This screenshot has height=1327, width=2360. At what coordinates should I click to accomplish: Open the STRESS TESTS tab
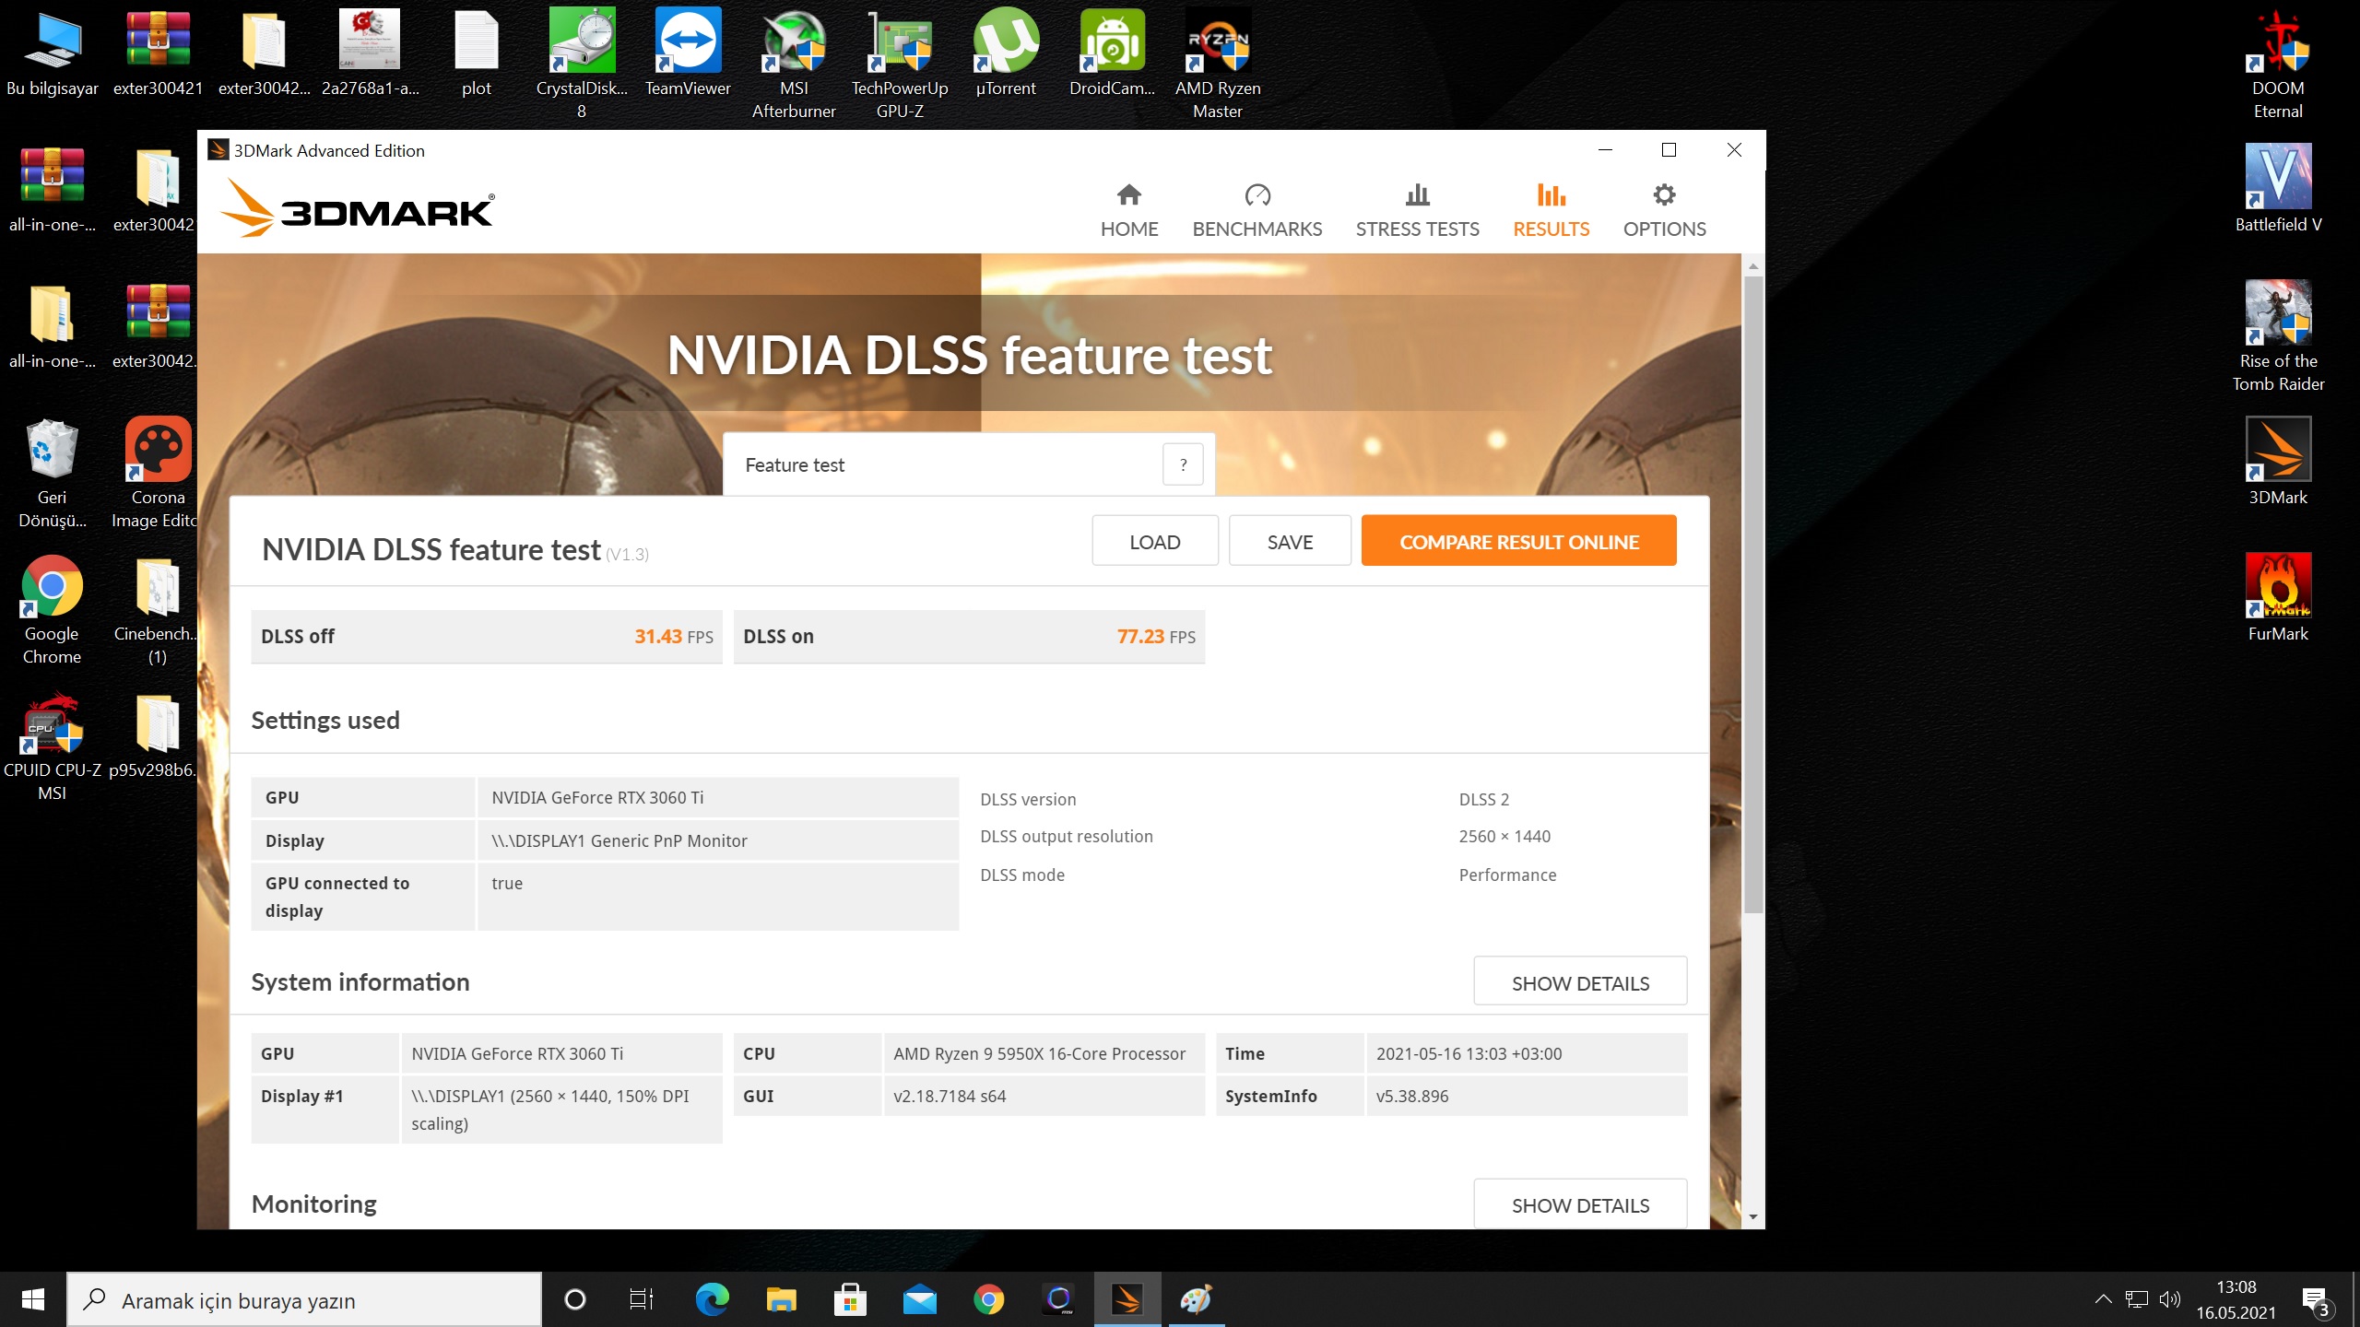coord(1417,210)
